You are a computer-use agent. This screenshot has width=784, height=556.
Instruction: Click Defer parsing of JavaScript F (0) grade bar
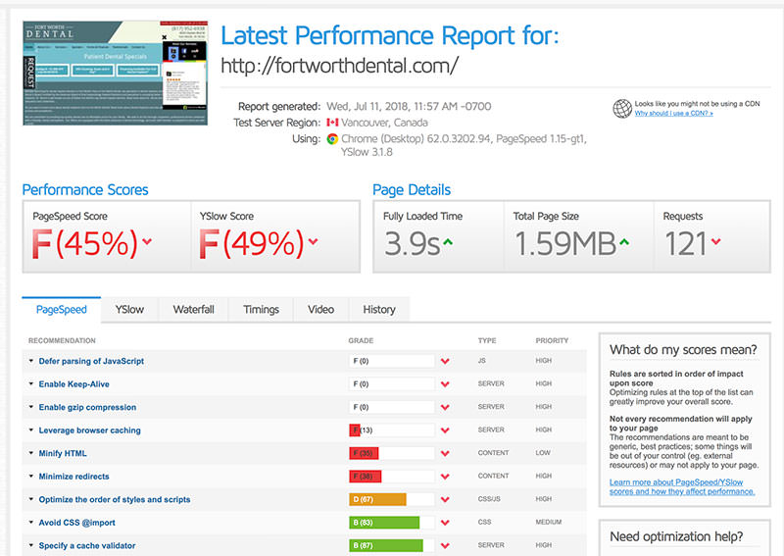tap(392, 361)
